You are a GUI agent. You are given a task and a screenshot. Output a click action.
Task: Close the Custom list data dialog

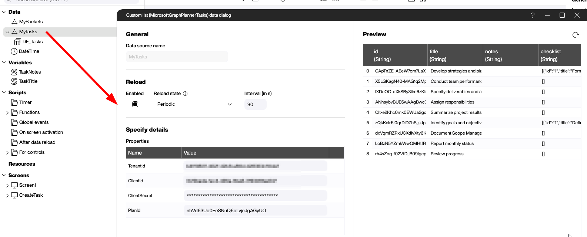pos(577,15)
